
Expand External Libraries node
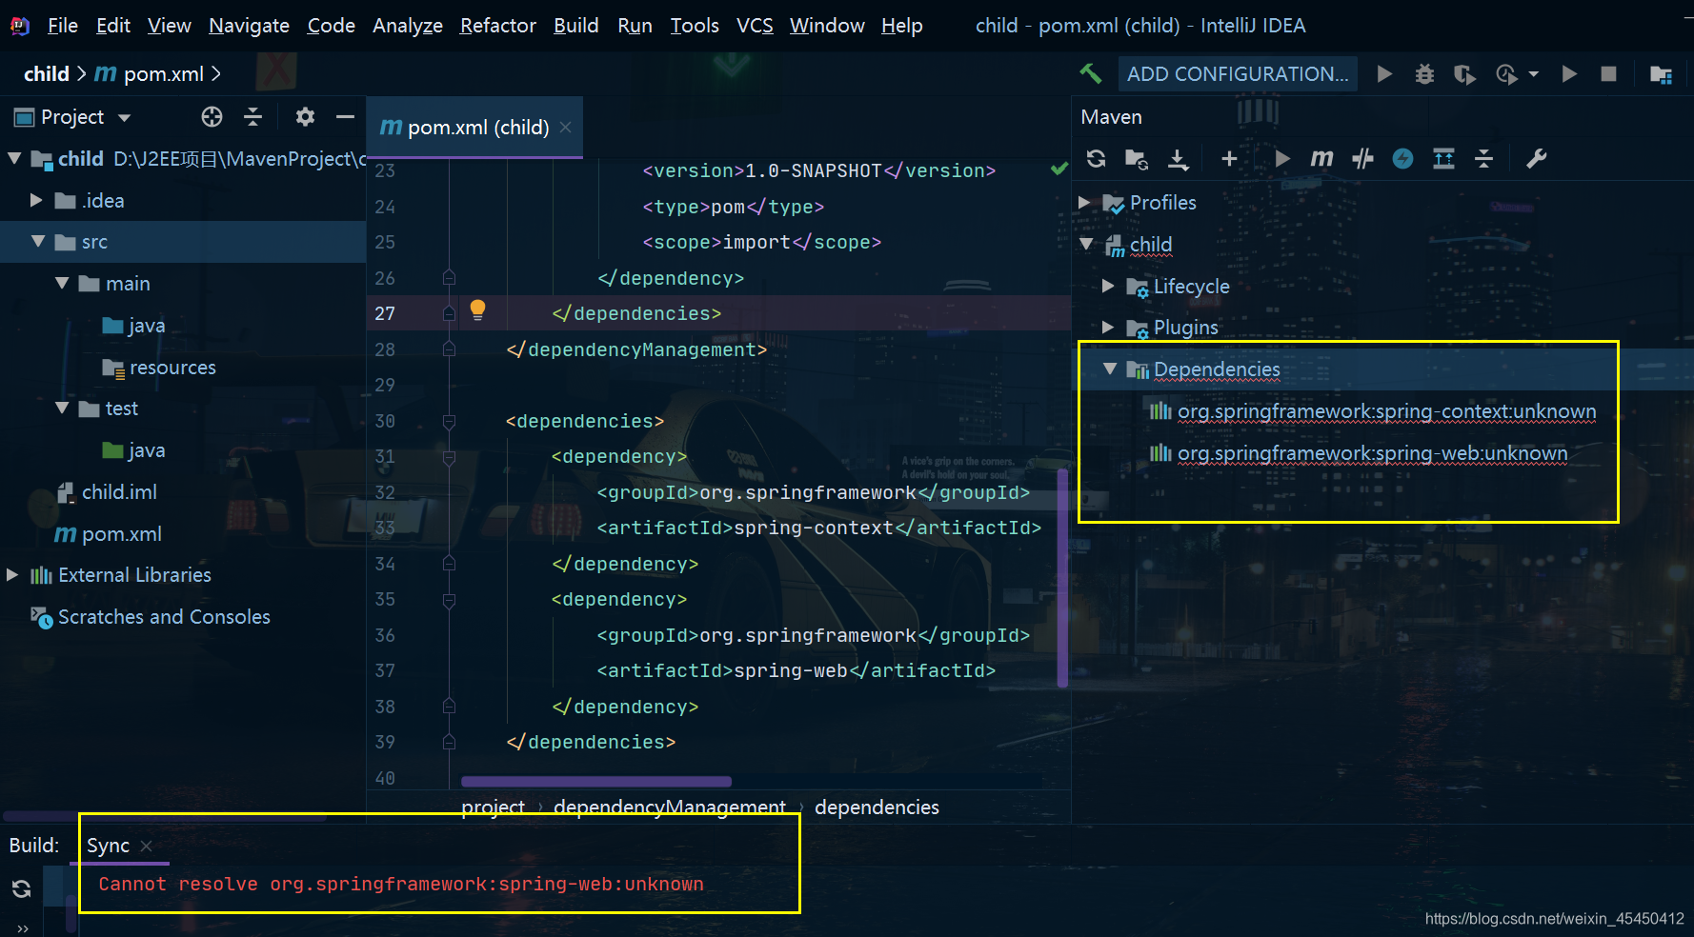12,574
